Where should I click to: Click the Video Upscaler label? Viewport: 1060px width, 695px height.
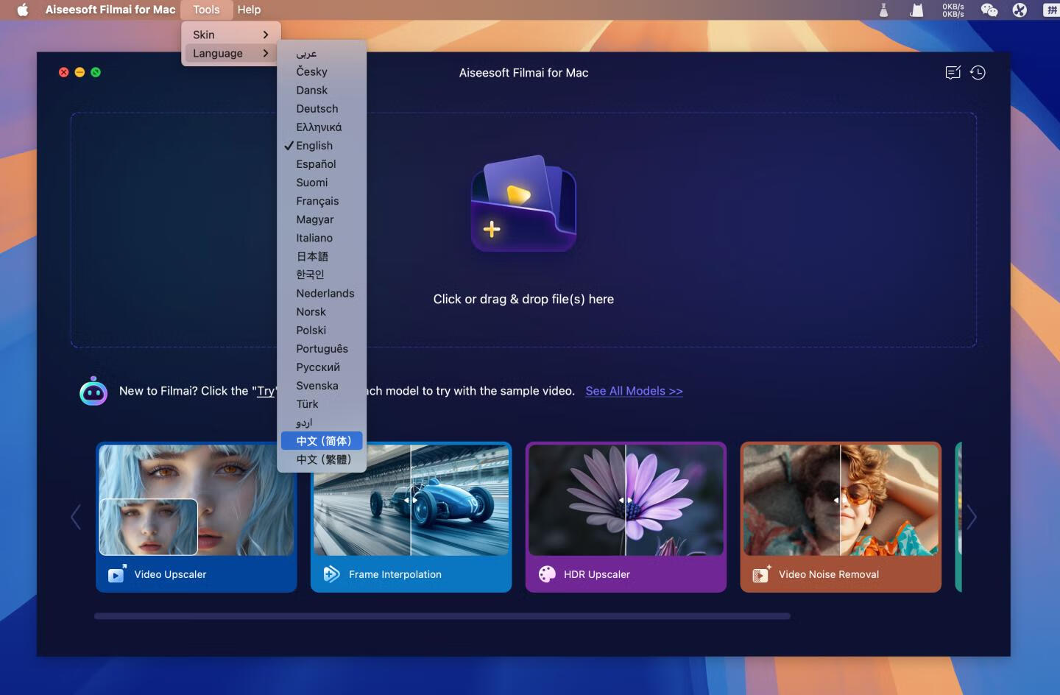click(170, 574)
